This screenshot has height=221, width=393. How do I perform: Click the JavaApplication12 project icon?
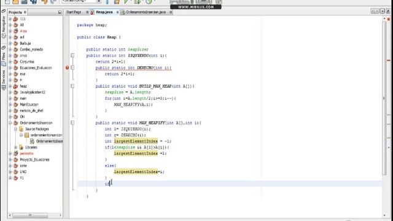pyautogui.click(x=16, y=92)
